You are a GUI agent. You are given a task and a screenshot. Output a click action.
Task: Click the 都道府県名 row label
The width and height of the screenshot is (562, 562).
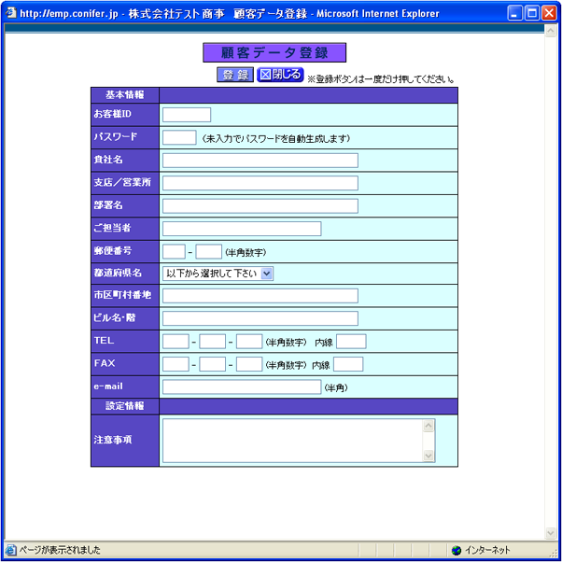pos(118,273)
